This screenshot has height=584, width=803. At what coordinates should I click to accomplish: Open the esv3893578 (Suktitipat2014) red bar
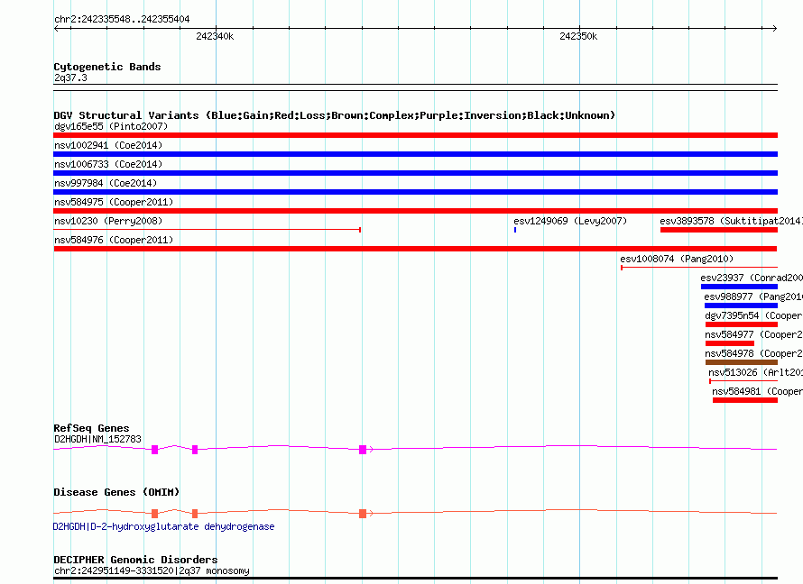click(719, 230)
